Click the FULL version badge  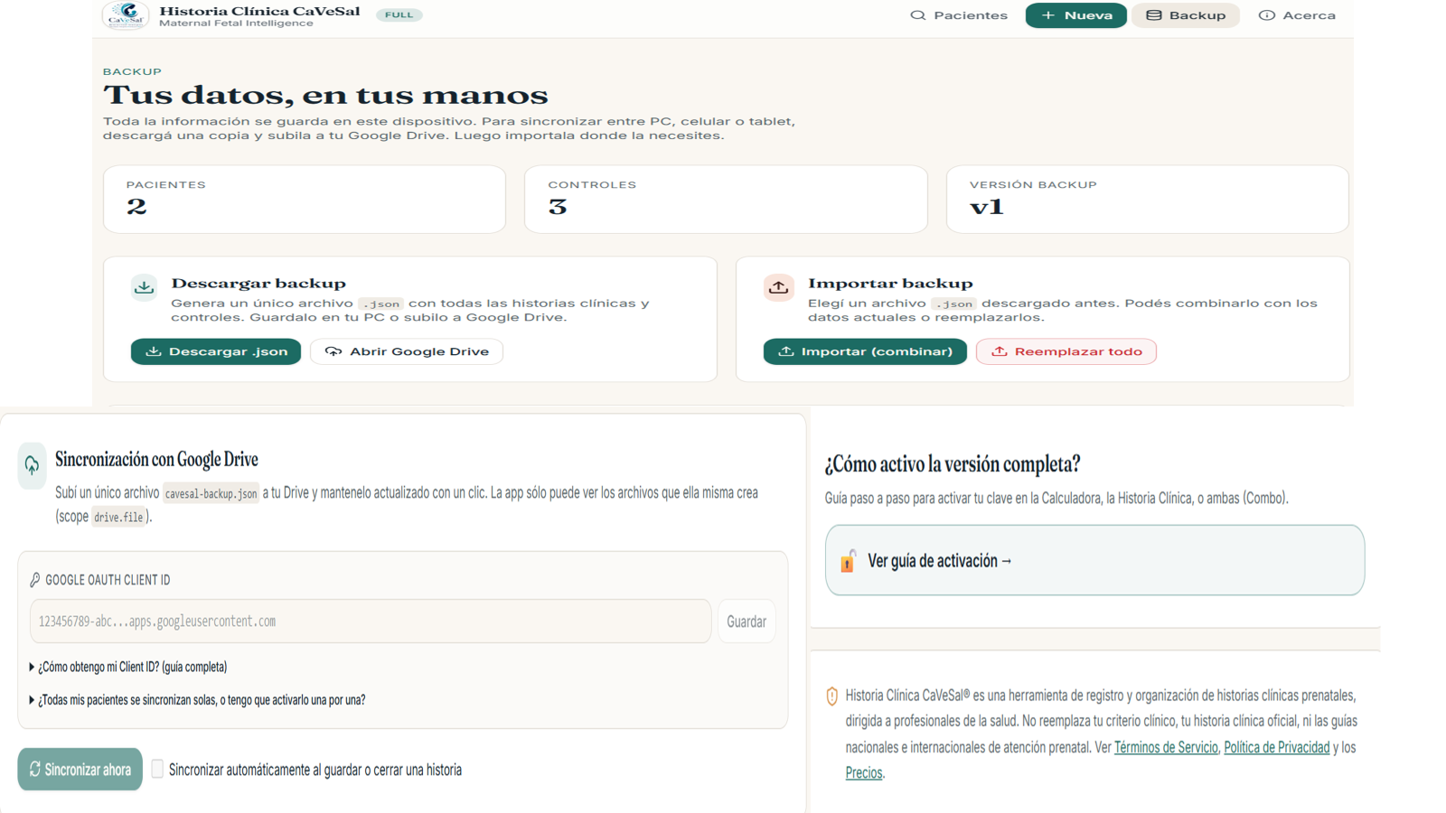[x=399, y=14]
